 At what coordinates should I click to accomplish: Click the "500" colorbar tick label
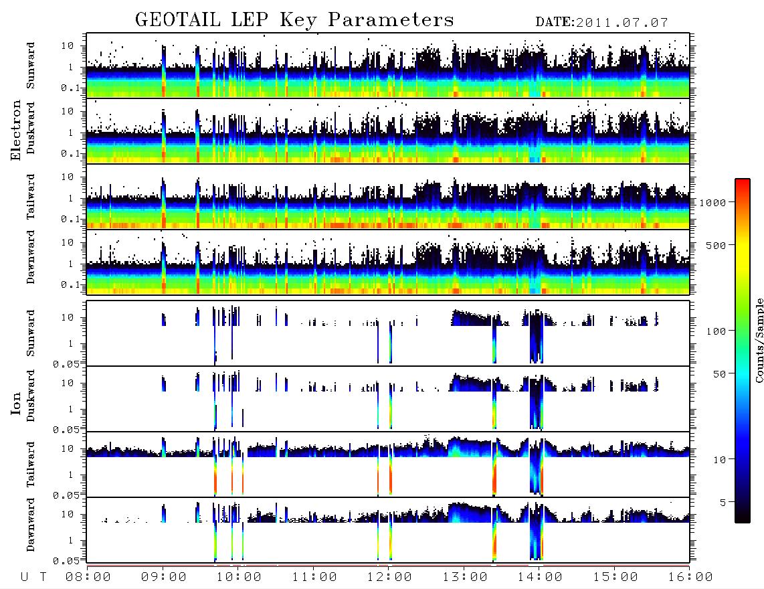[x=717, y=245]
